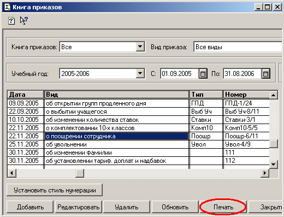Viewport: 284px width, 217px height.
Task: Open calendar picker for the По date
Action: 265,74
